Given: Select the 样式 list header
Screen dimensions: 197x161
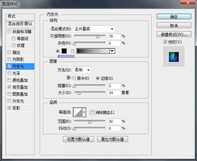Looking at the screenshot, I should pos(20,17).
